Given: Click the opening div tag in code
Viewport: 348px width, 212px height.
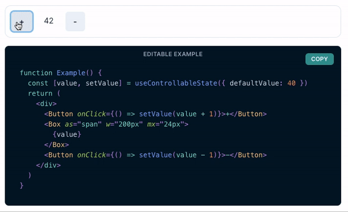Looking at the screenshot, I should coord(46,104).
